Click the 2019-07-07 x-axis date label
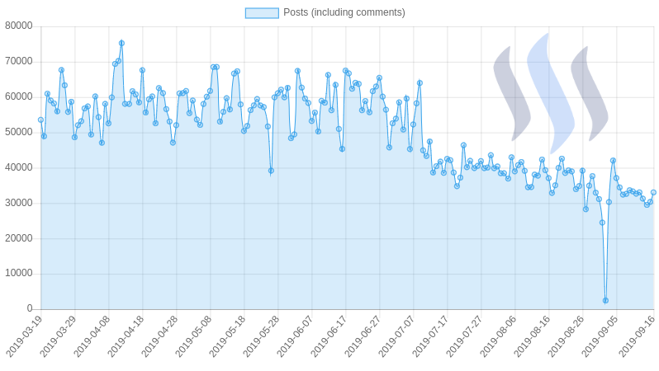This screenshot has height=371, width=659. 396,336
